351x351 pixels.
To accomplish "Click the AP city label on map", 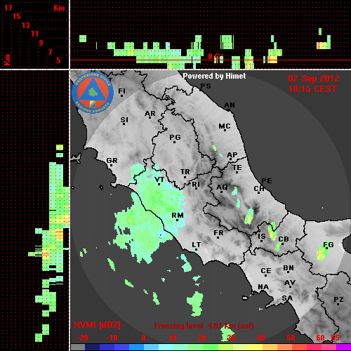I will [x=232, y=155].
